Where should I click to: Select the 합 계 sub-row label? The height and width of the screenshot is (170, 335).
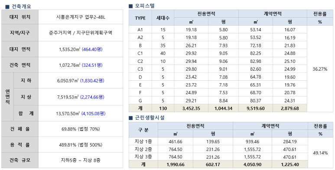pos(26,113)
